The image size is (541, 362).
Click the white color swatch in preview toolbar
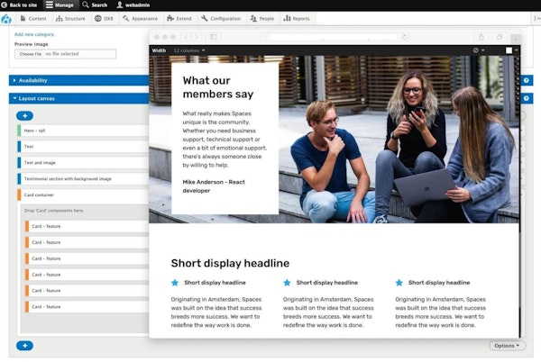tap(509, 50)
